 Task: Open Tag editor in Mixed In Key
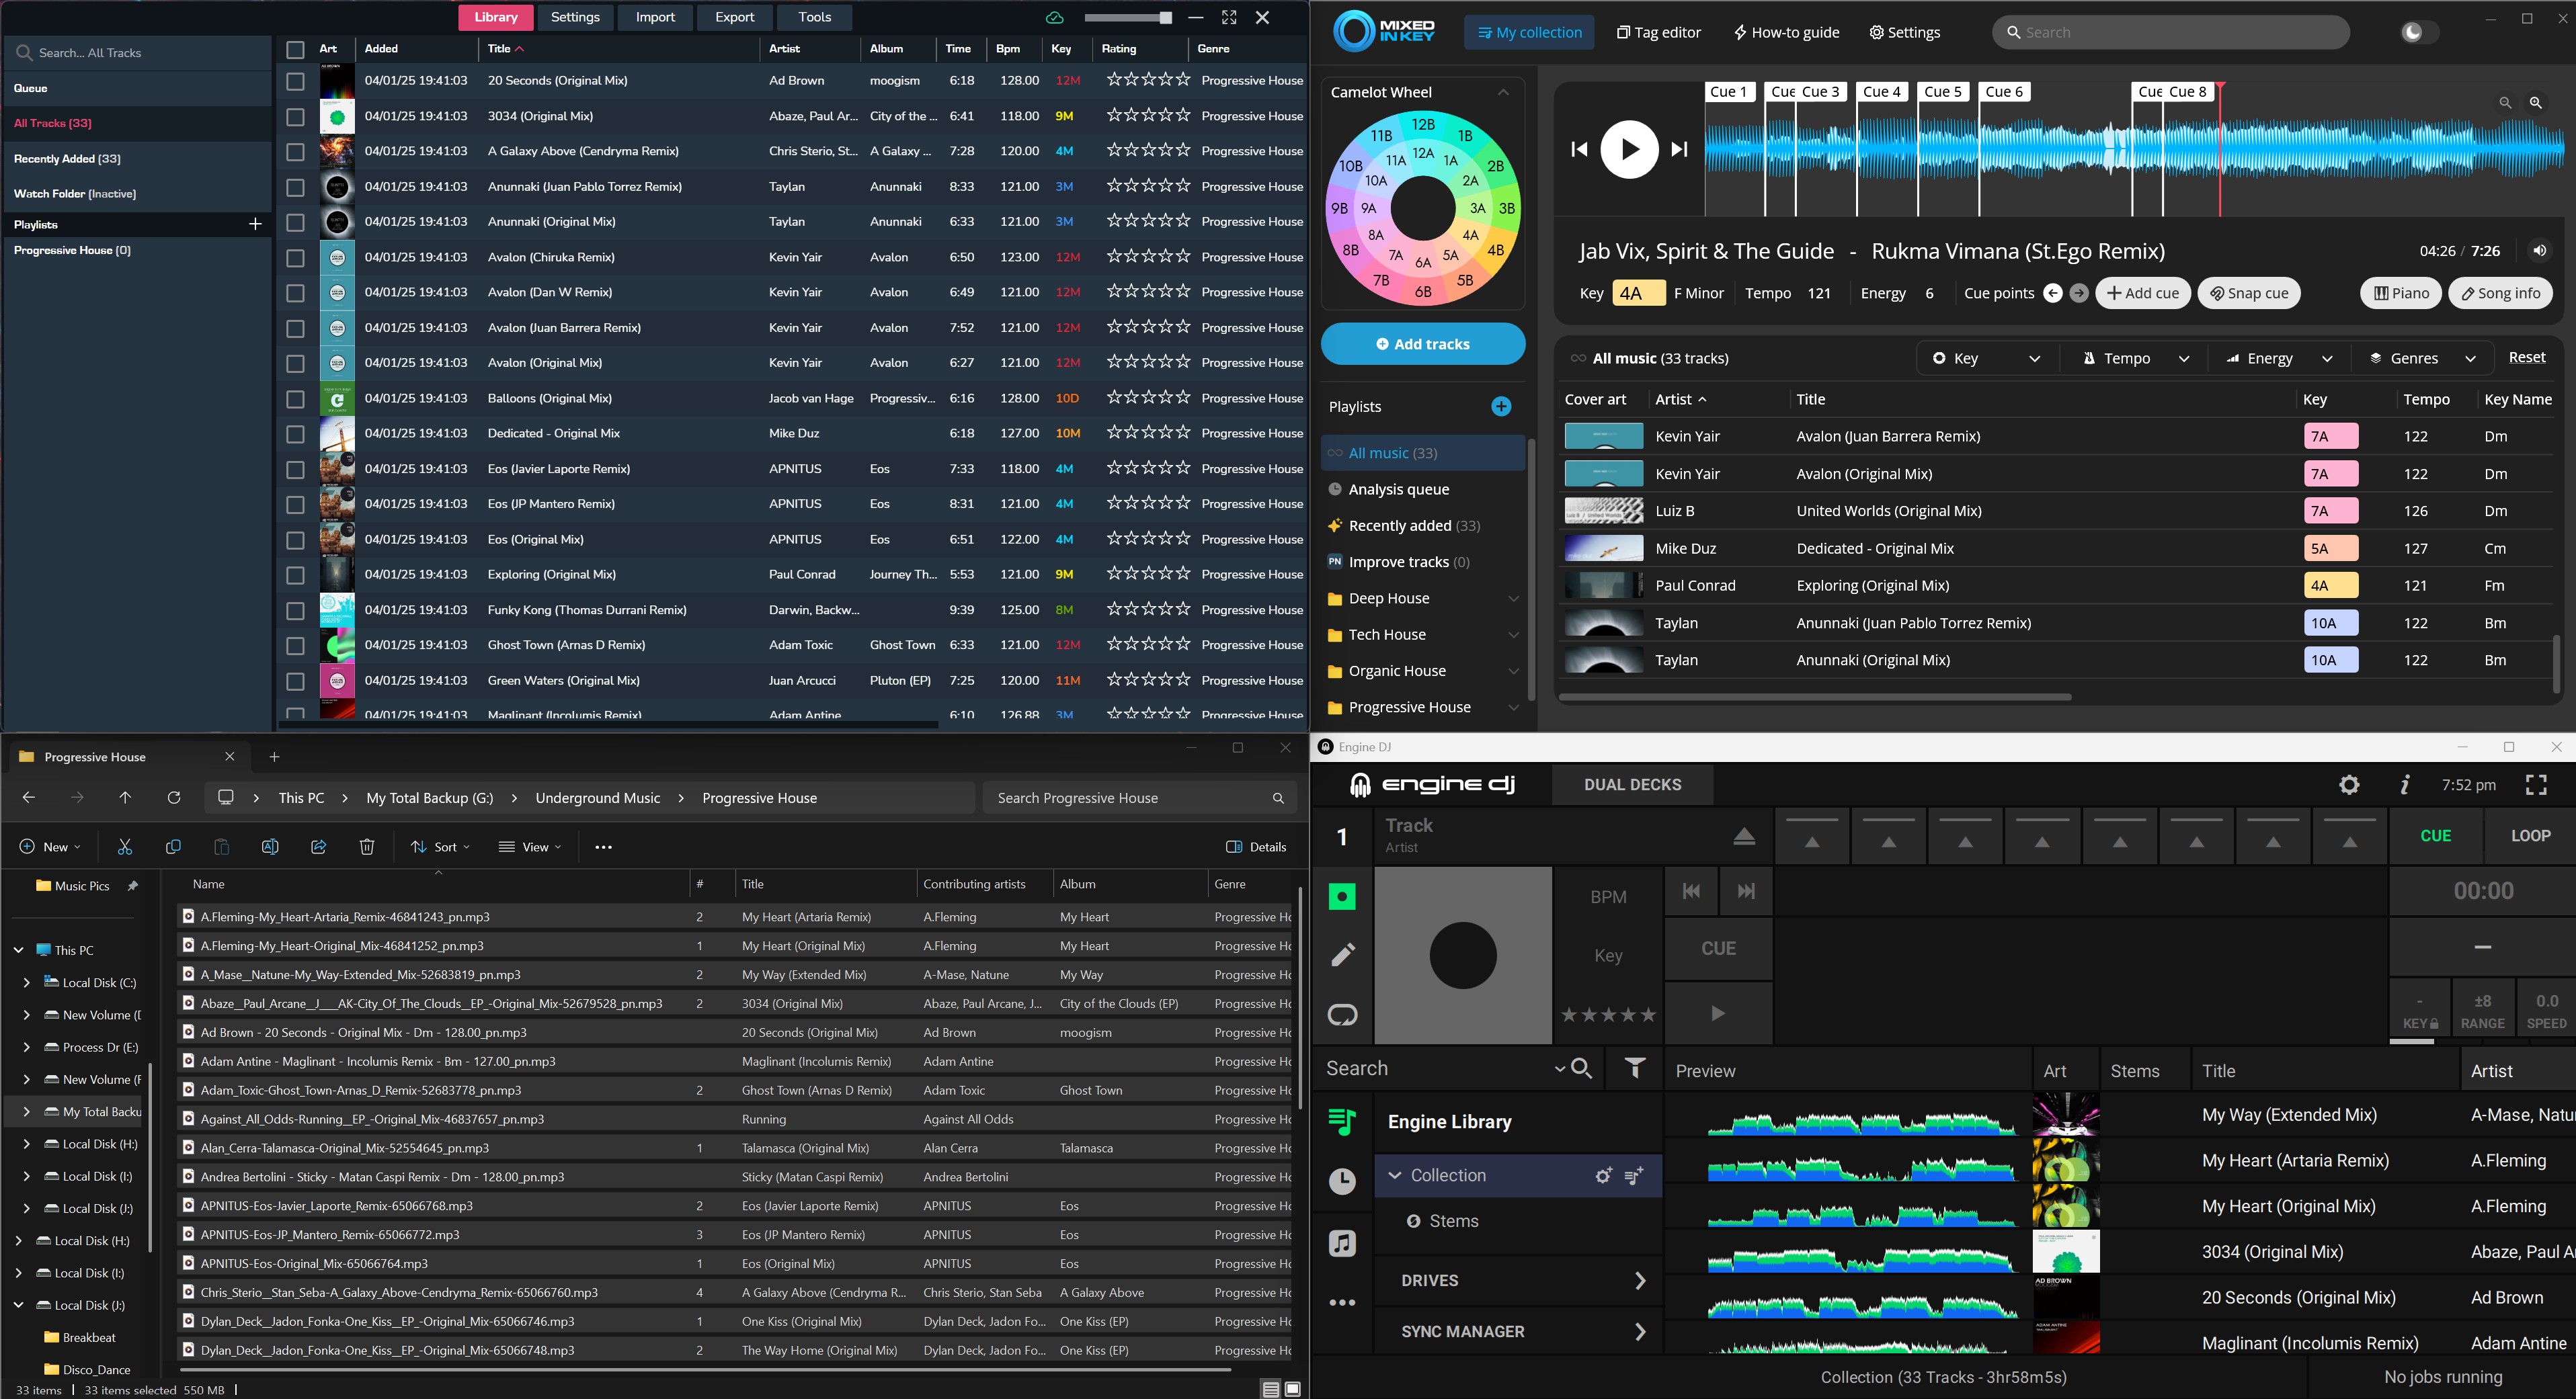click(1659, 32)
